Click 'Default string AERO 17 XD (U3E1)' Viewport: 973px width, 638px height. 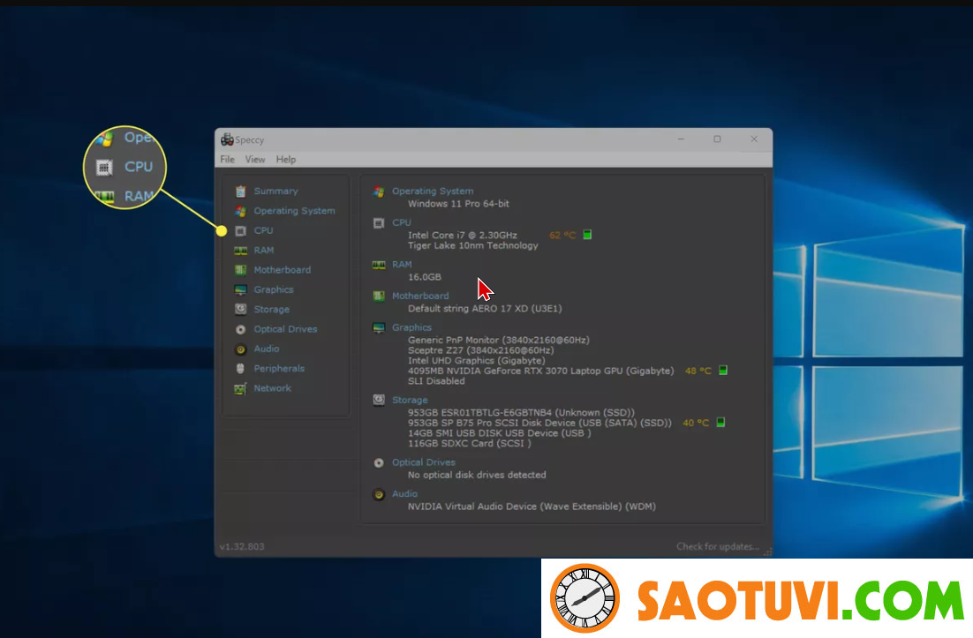tap(485, 309)
